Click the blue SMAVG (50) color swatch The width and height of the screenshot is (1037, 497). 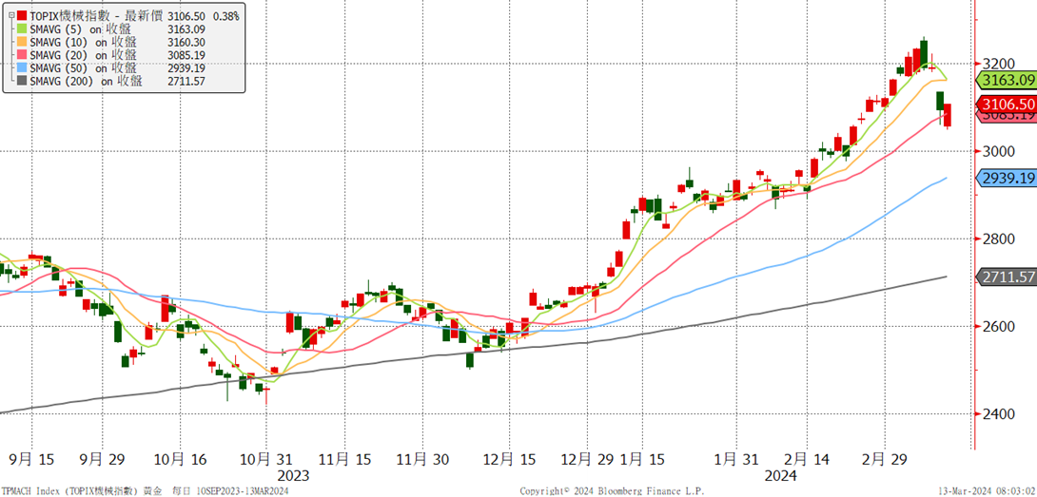[23, 68]
